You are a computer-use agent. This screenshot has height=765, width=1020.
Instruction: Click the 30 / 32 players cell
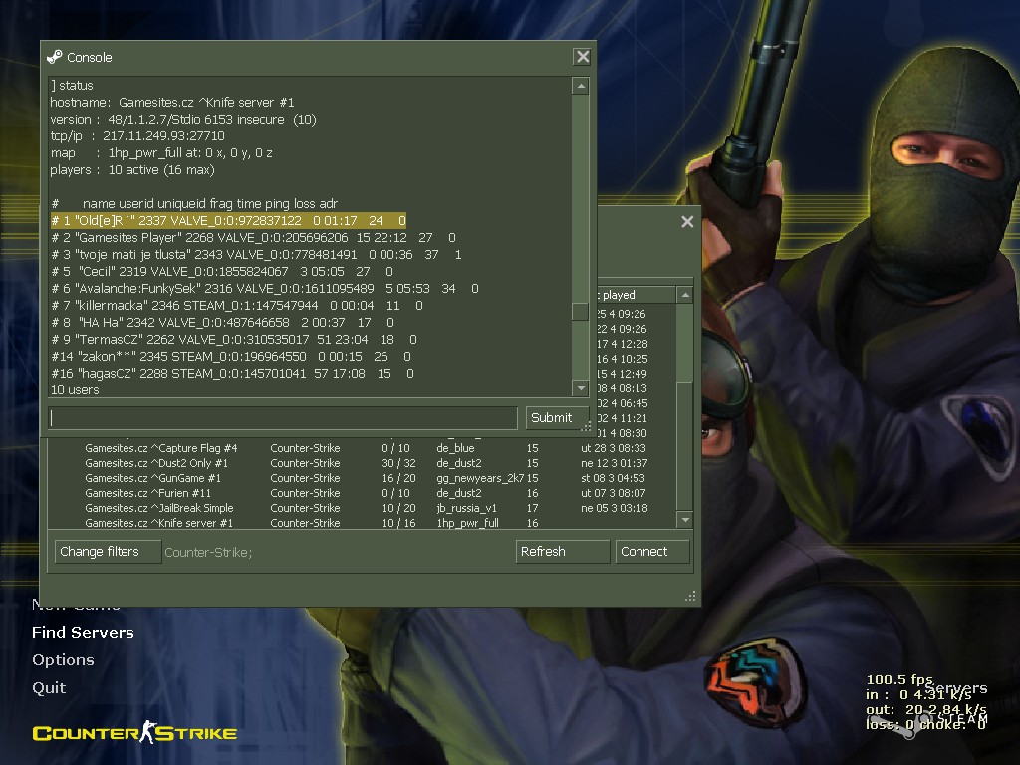[x=398, y=463]
